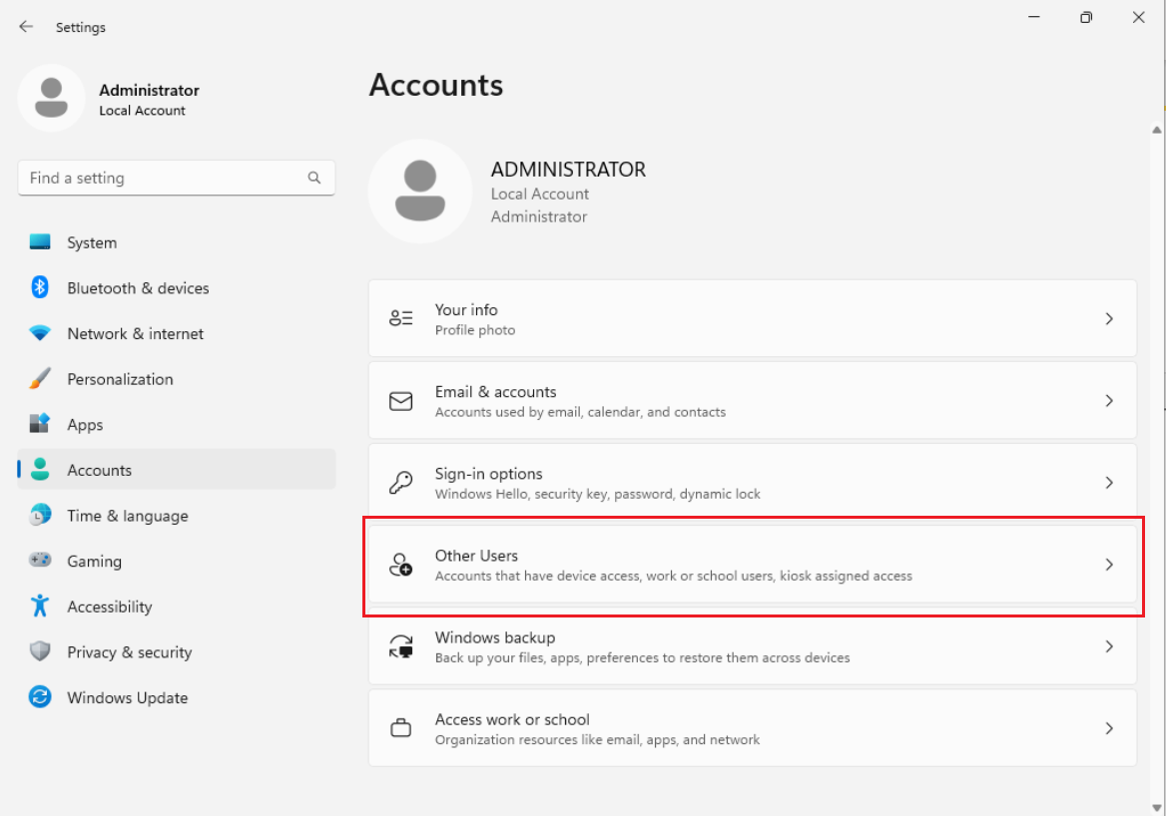Image resolution: width=1166 pixels, height=816 pixels.
Task: Click the scrollbar down arrow
Action: click(1156, 808)
